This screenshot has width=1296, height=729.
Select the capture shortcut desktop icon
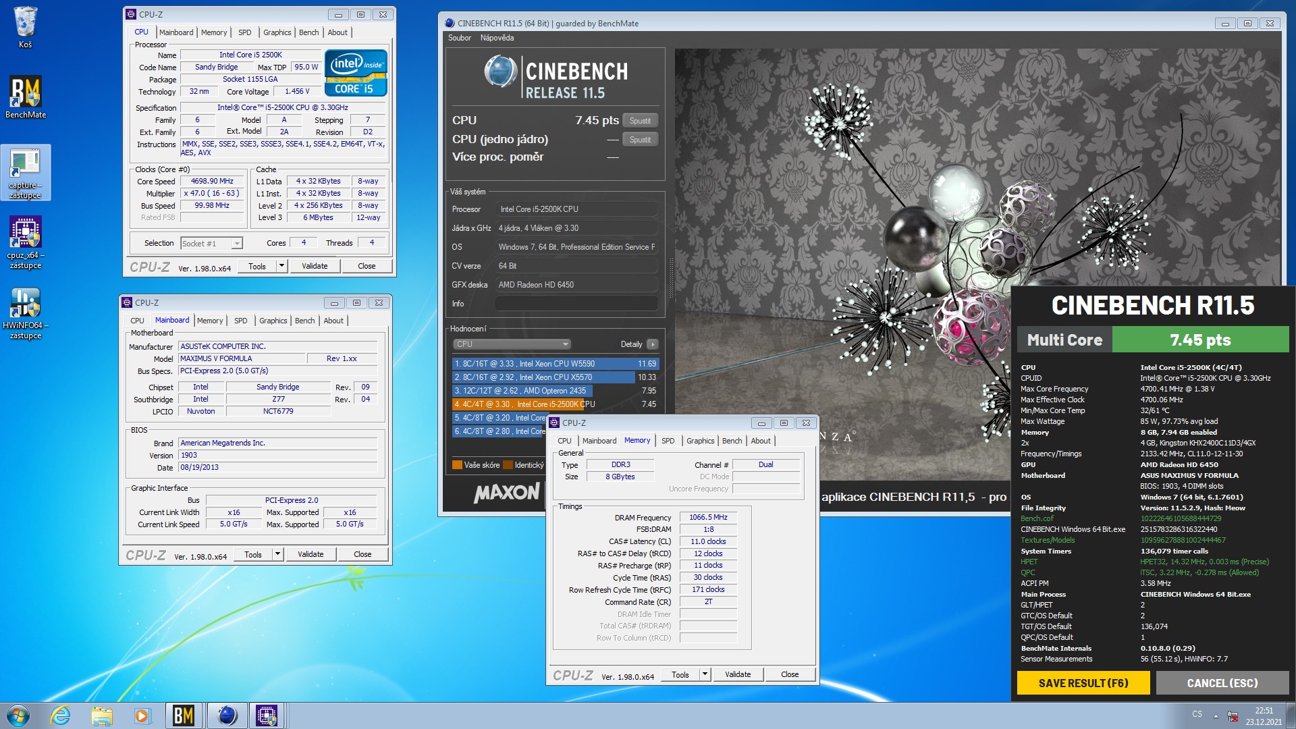pyautogui.click(x=26, y=173)
